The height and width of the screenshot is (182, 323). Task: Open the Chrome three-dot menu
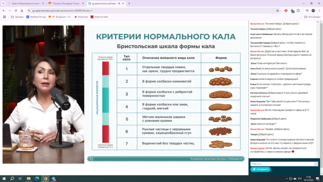click(x=319, y=11)
